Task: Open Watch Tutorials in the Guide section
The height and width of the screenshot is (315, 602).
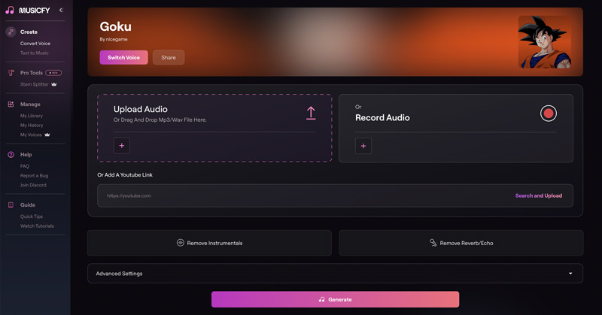Action: pyautogui.click(x=37, y=226)
